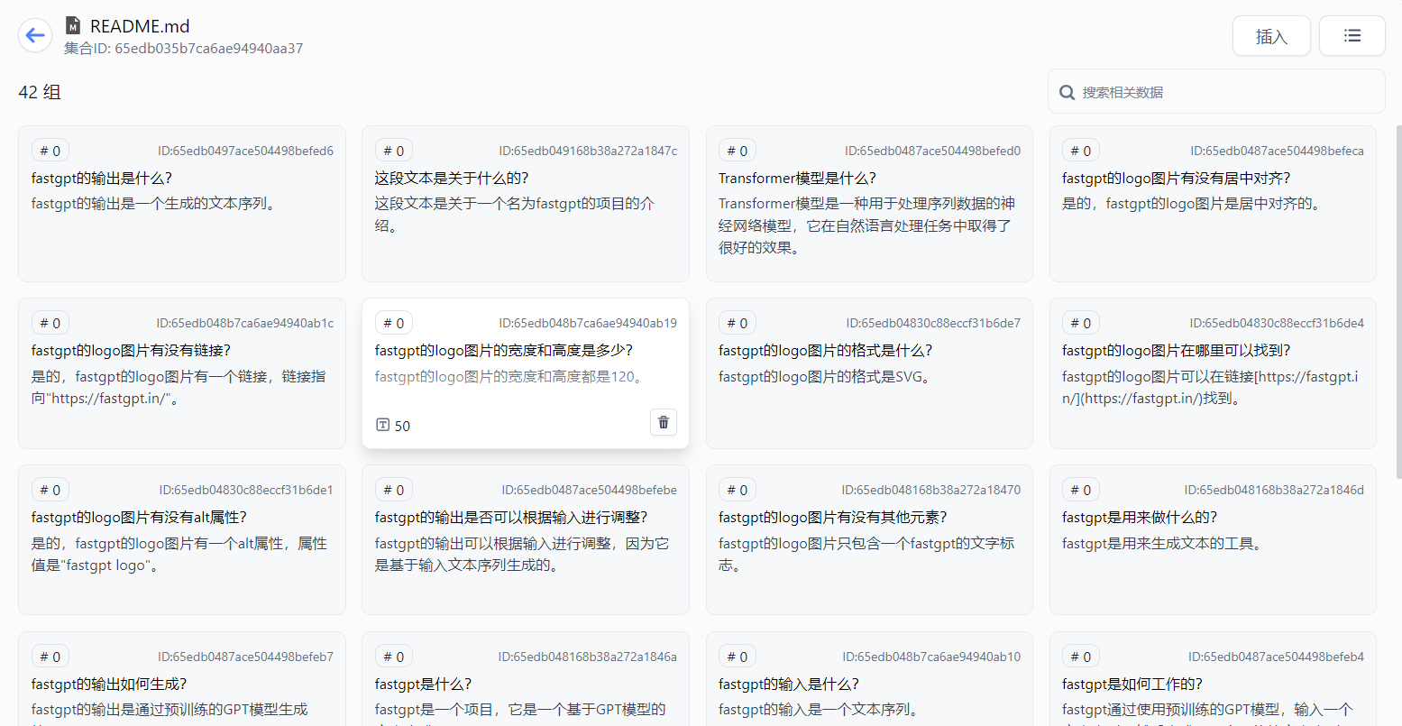Click answer text fastgpt的输入是一个文本序列
Screen dimensions: 1402x726
point(819,710)
